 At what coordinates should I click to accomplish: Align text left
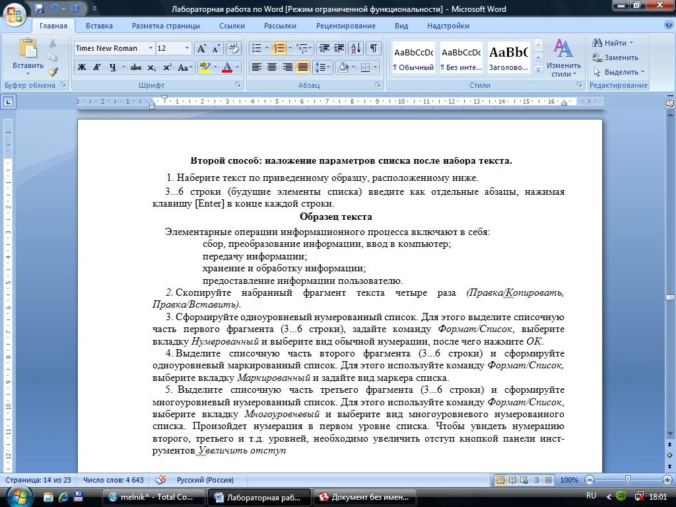point(257,67)
